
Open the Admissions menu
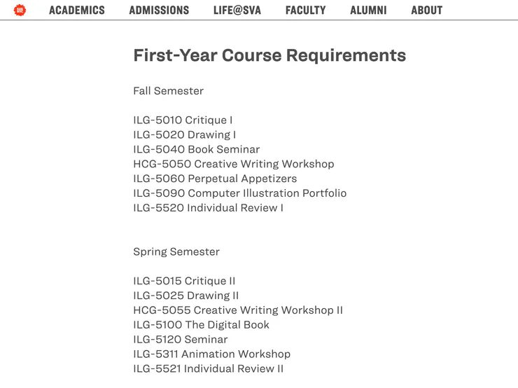click(159, 11)
